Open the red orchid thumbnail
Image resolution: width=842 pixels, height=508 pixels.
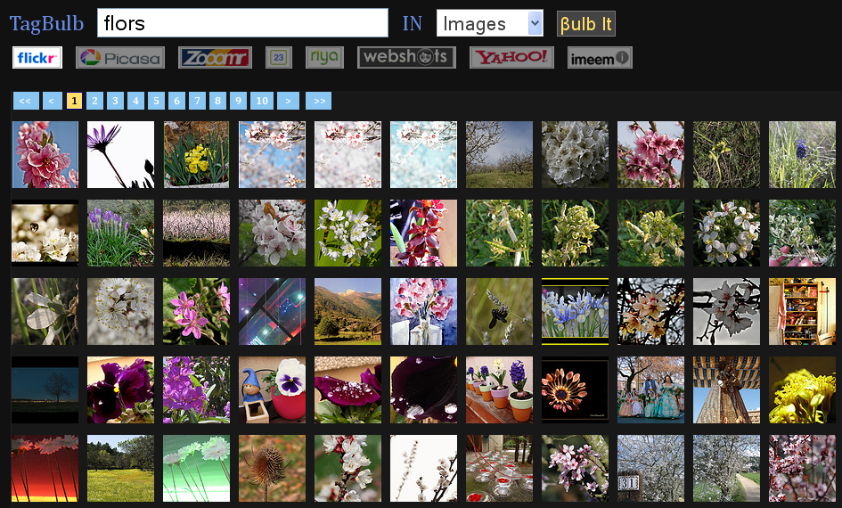pos(424,234)
